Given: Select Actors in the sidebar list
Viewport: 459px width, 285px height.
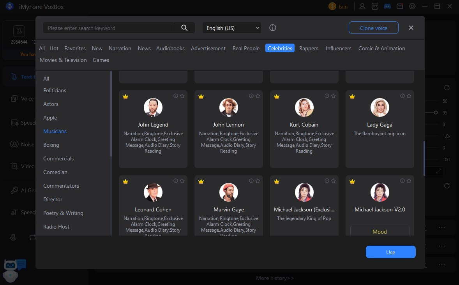Looking at the screenshot, I should 51,104.
